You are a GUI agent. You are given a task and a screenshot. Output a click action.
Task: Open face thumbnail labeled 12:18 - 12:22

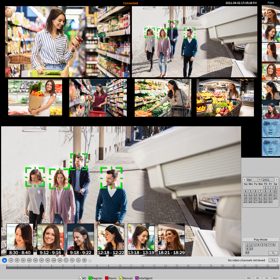[x=111, y=239]
